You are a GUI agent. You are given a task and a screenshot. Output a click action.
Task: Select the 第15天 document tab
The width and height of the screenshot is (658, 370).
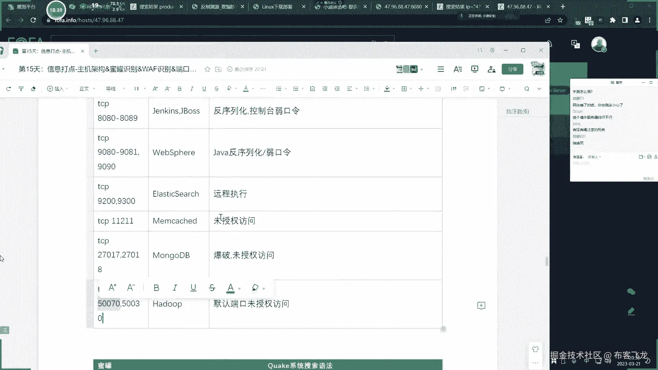click(x=48, y=51)
